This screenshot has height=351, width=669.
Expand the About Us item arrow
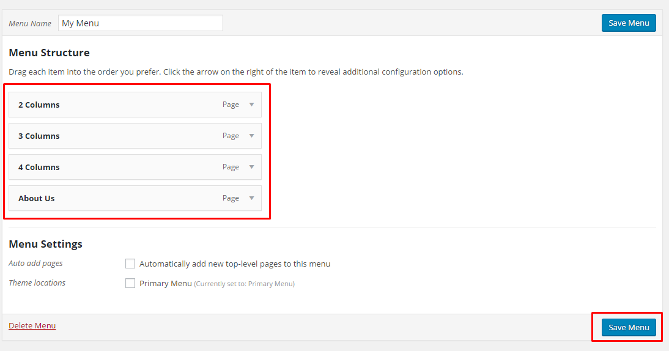click(x=252, y=198)
